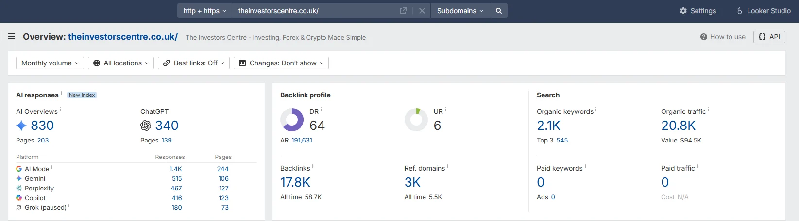Viewport: 799px width, 221px height.
Task: Click the API button
Action: tap(769, 37)
